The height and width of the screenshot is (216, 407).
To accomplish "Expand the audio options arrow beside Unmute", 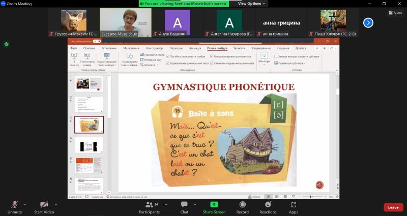I will (25, 205).
